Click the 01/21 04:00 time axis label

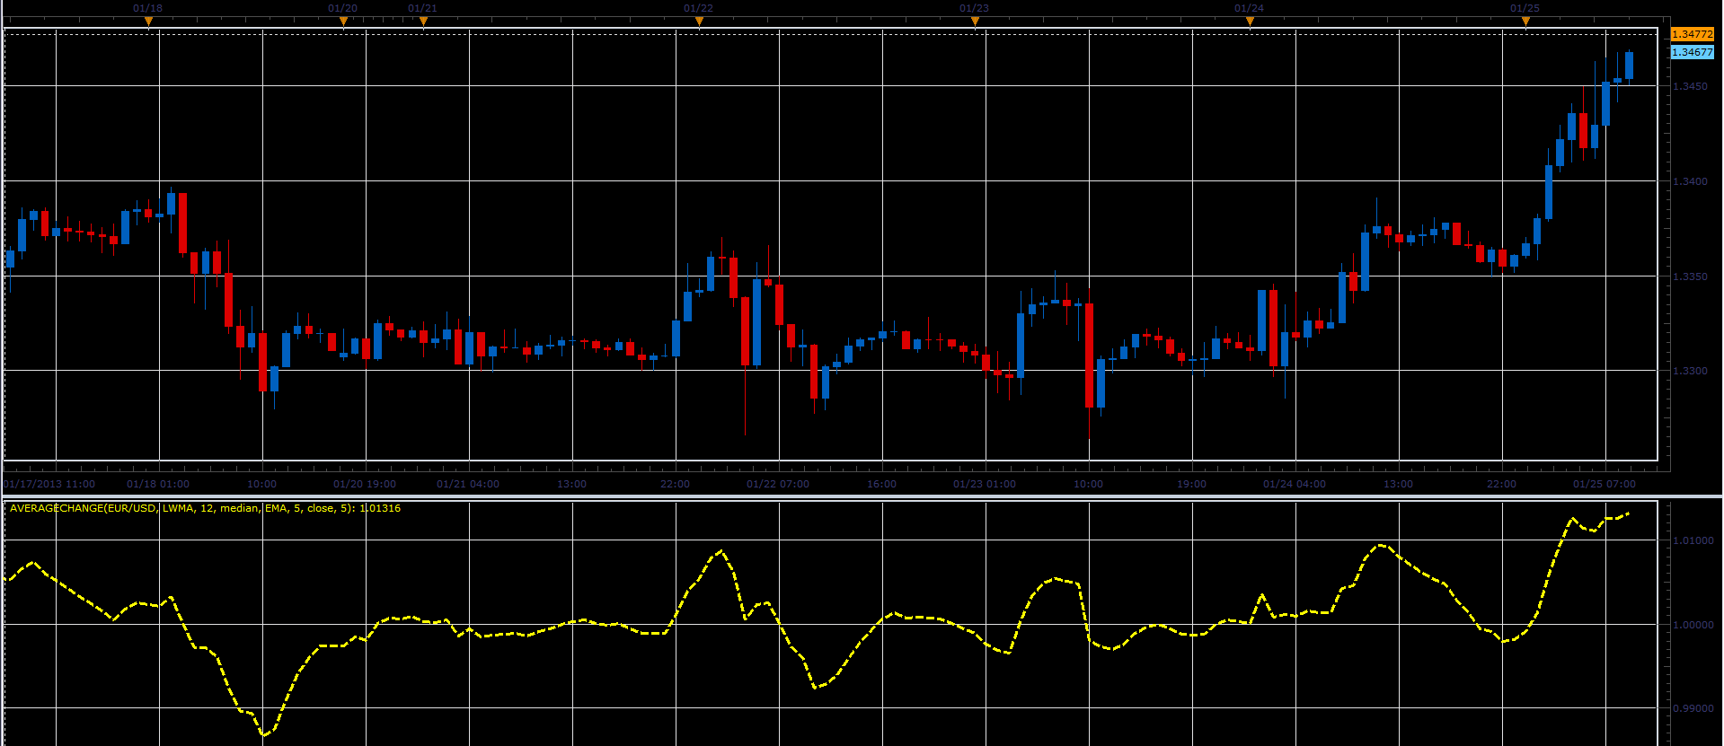468,484
